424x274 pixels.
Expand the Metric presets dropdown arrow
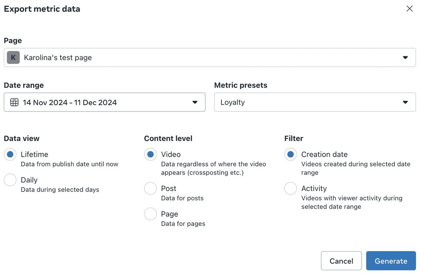pyautogui.click(x=405, y=102)
